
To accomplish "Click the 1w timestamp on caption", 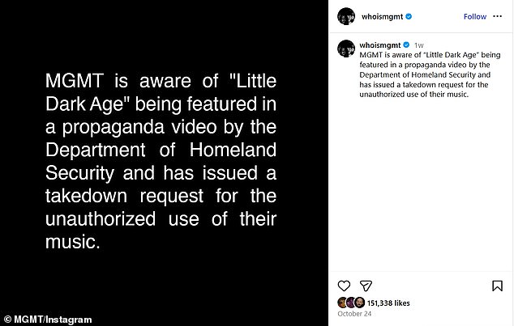I will [418, 45].
